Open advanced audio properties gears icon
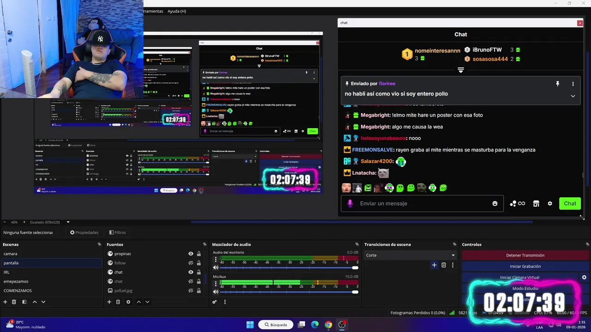 point(215,302)
